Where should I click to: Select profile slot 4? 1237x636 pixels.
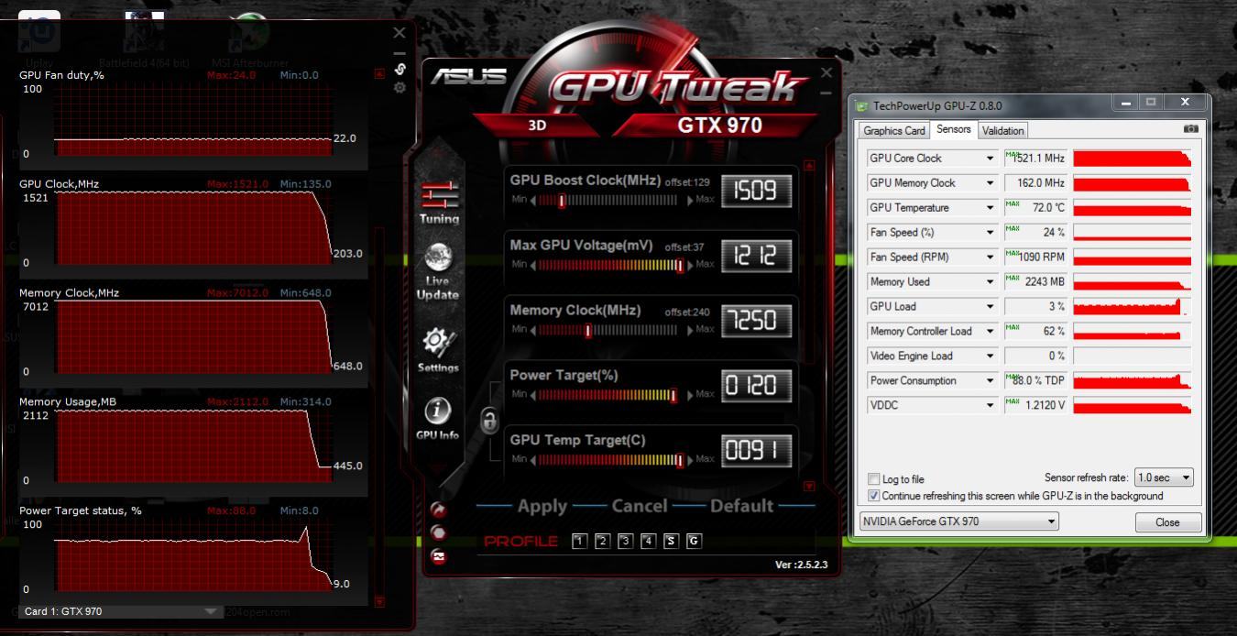(648, 541)
